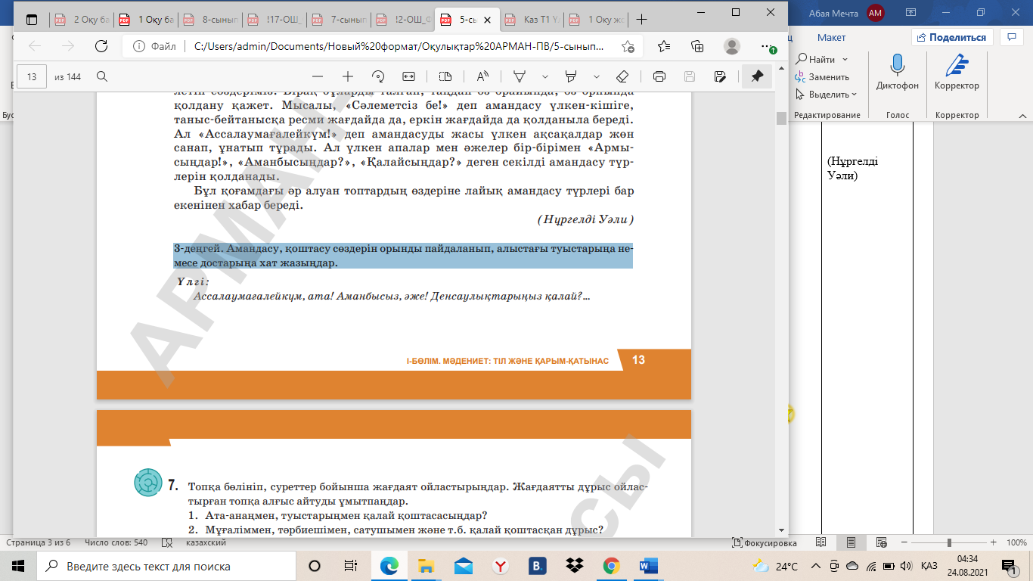Open Word Editor (Корректор)
The height and width of the screenshot is (581, 1033).
point(957,73)
